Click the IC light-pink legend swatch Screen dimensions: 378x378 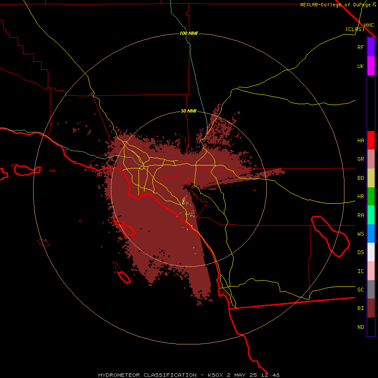click(x=371, y=271)
